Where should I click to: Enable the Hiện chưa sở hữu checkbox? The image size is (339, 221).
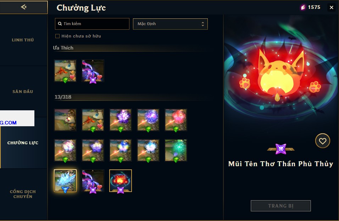click(x=57, y=36)
